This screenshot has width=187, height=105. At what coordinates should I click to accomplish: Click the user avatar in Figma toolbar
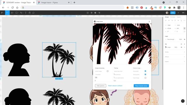point(167,13)
